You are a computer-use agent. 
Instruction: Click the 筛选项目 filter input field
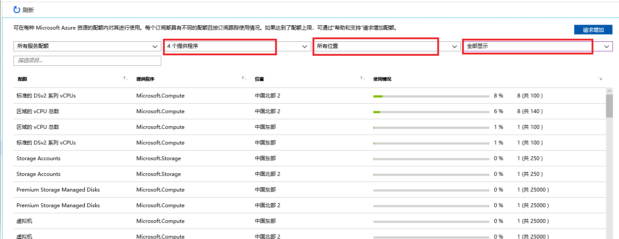87,61
